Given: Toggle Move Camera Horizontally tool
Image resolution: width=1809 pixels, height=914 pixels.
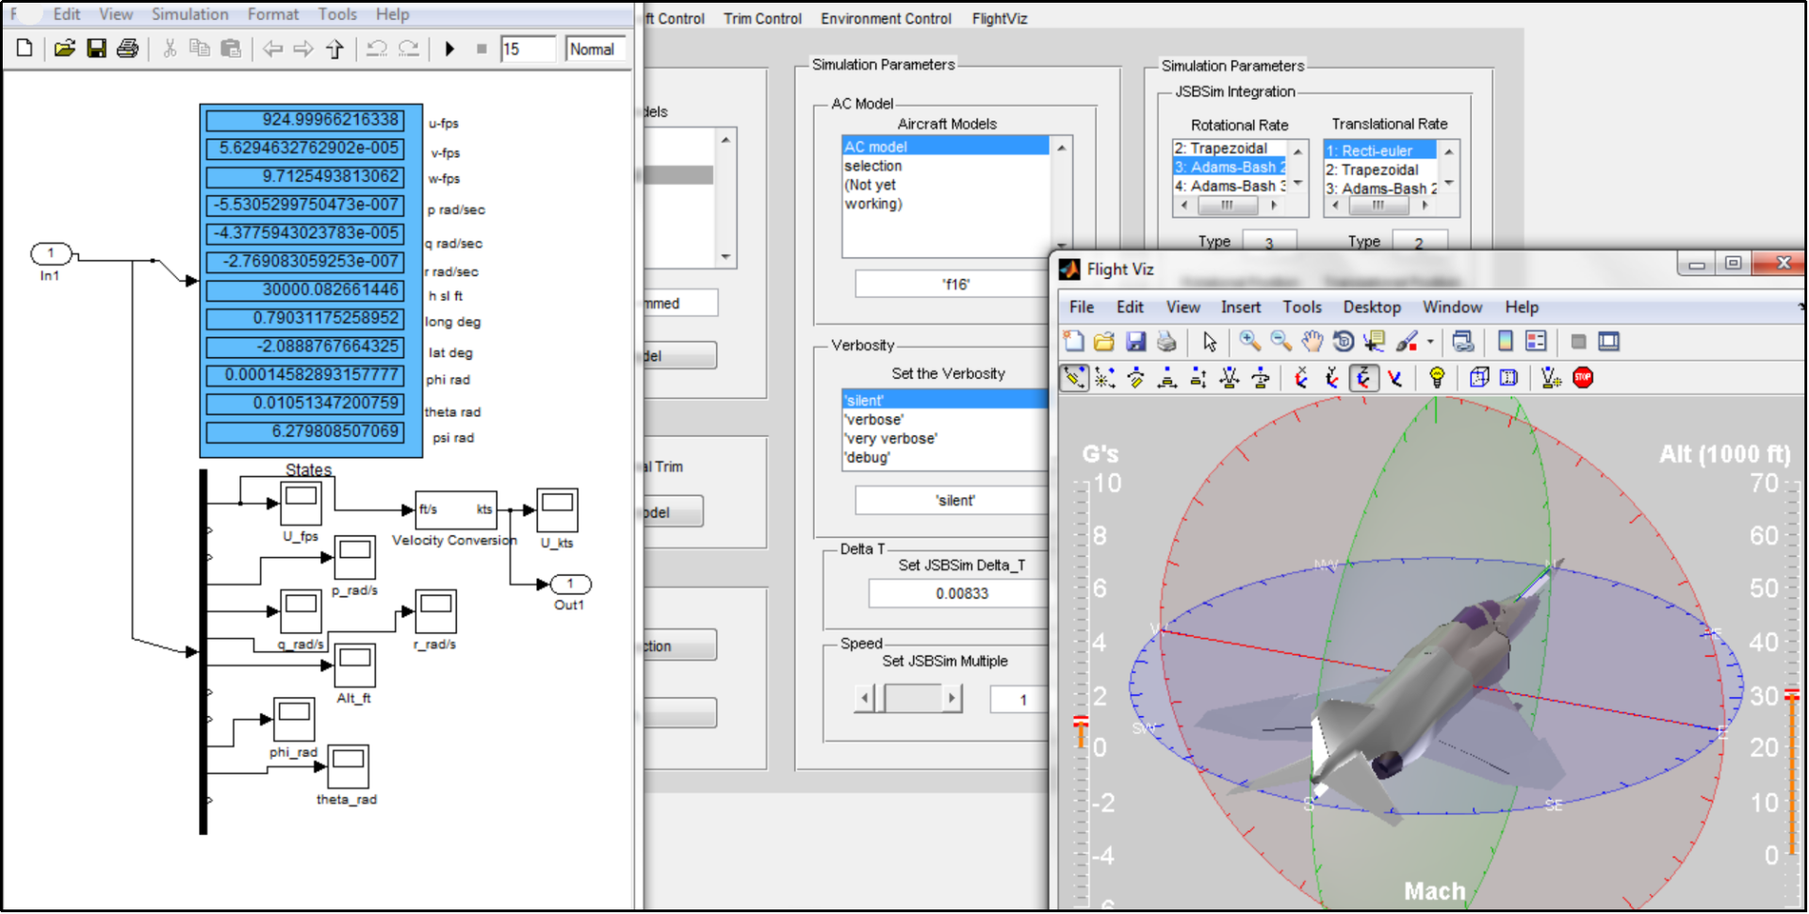Looking at the screenshot, I should click(1166, 378).
